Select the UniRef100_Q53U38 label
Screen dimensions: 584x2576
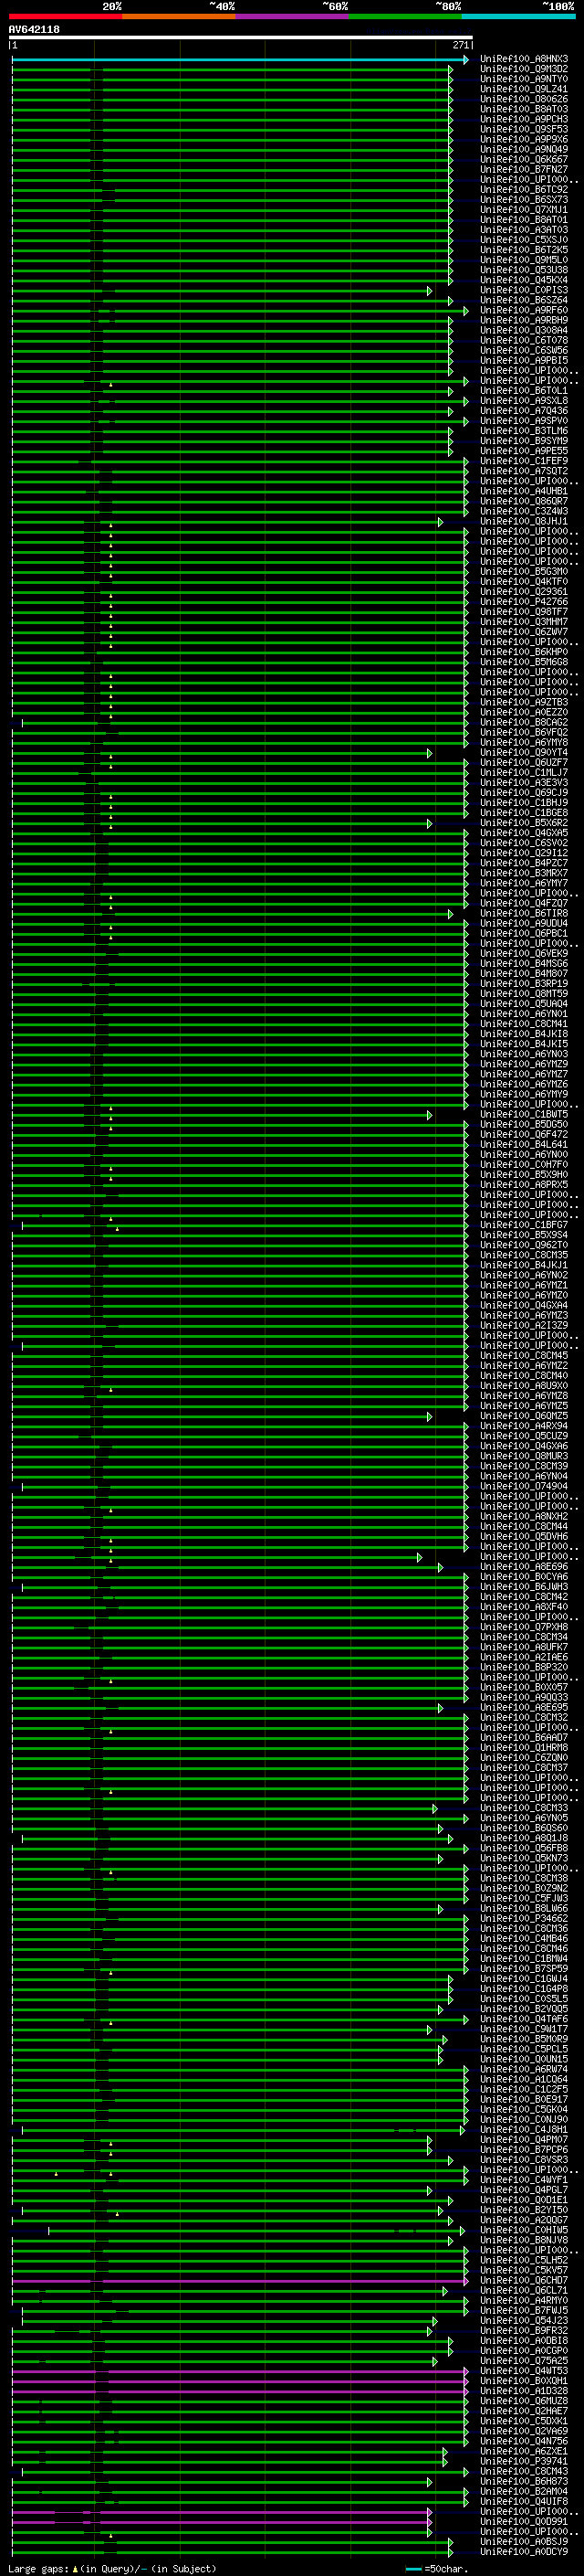click(x=524, y=270)
